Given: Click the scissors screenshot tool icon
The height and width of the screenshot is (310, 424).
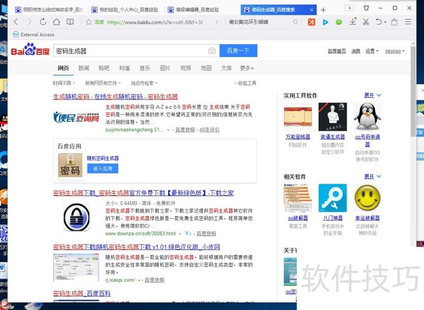Looking at the screenshot, I should click(x=366, y=22).
